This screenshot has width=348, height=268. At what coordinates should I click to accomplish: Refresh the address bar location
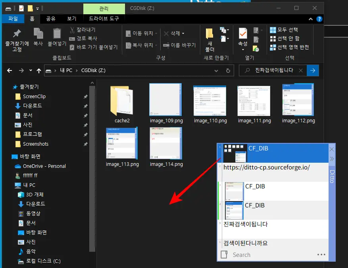228,70
